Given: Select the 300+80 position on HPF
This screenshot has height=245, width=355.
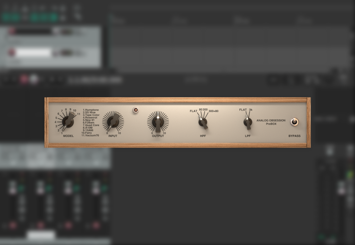Looking at the screenshot, I should point(214,111).
